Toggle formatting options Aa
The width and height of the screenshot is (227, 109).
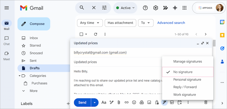104,102
